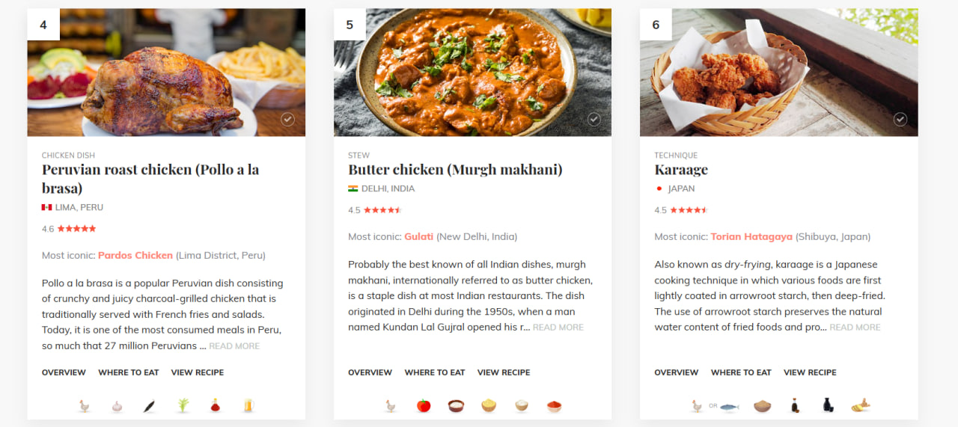Click the chicken icon under Butter chicken

(390, 406)
